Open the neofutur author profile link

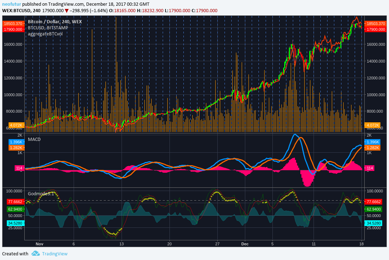click(x=12, y=4)
